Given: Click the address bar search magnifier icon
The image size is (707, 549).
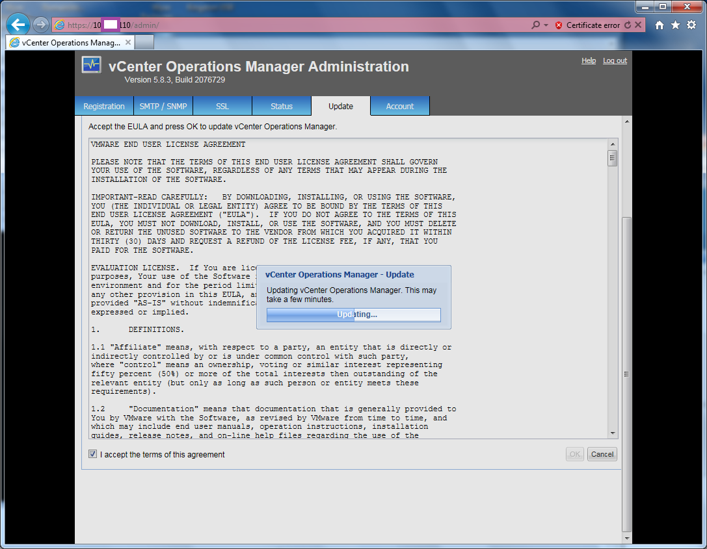Looking at the screenshot, I should pyautogui.click(x=535, y=25).
